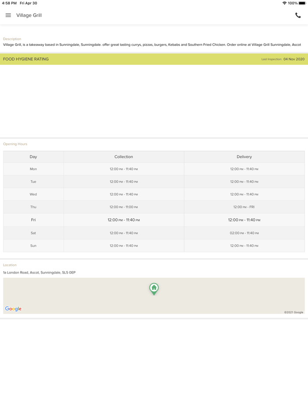
Task: Tap Tuesday's delivery hours cell
Action: point(244,182)
